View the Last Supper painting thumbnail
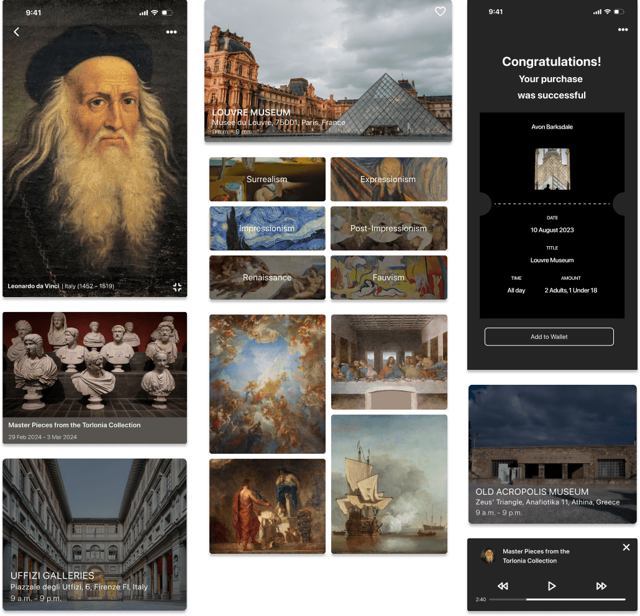The width and height of the screenshot is (640, 616). tap(389, 362)
